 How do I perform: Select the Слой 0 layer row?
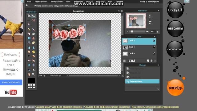[139, 54]
